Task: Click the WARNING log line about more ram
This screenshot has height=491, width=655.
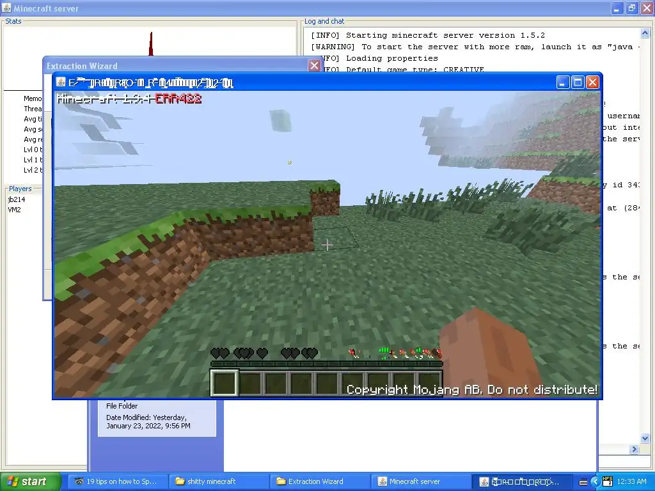Action: click(x=475, y=47)
